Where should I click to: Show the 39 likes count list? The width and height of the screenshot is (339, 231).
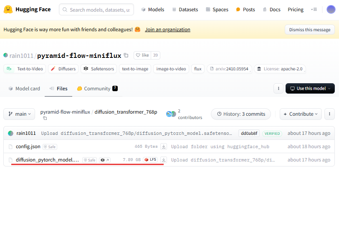(x=155, y=55)
